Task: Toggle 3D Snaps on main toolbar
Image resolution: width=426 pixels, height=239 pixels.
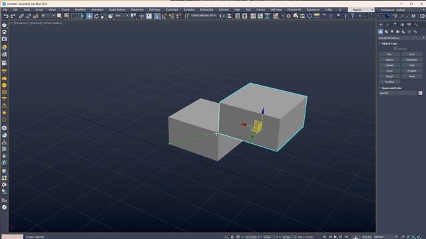Action: pos(157,16)
